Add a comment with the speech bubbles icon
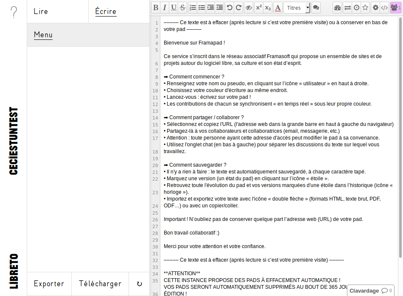The width and height of the screenshot is (403, 296). [316, 8]
